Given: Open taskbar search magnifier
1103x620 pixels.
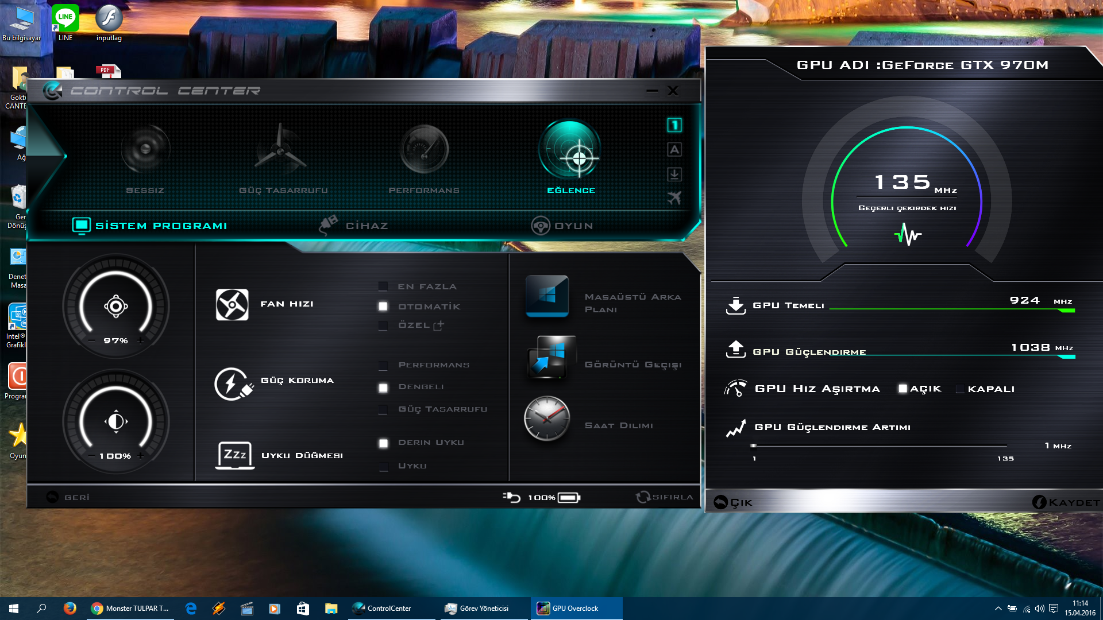Looking at the screenshot, I should (x=41, y=609).
